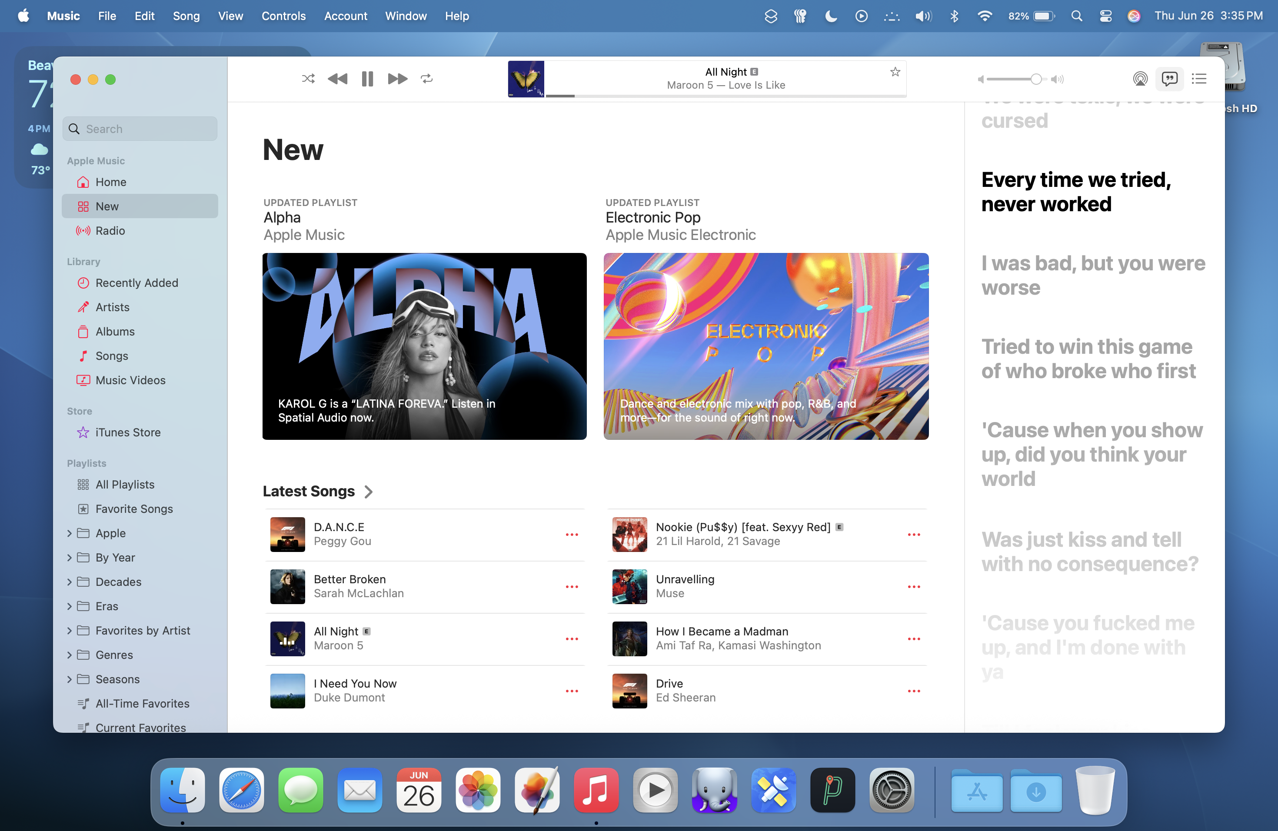Jump to lyric 'Was just kiss and tell'
The height and width of the screenshot is (831, 1278).
(1090, 552)
